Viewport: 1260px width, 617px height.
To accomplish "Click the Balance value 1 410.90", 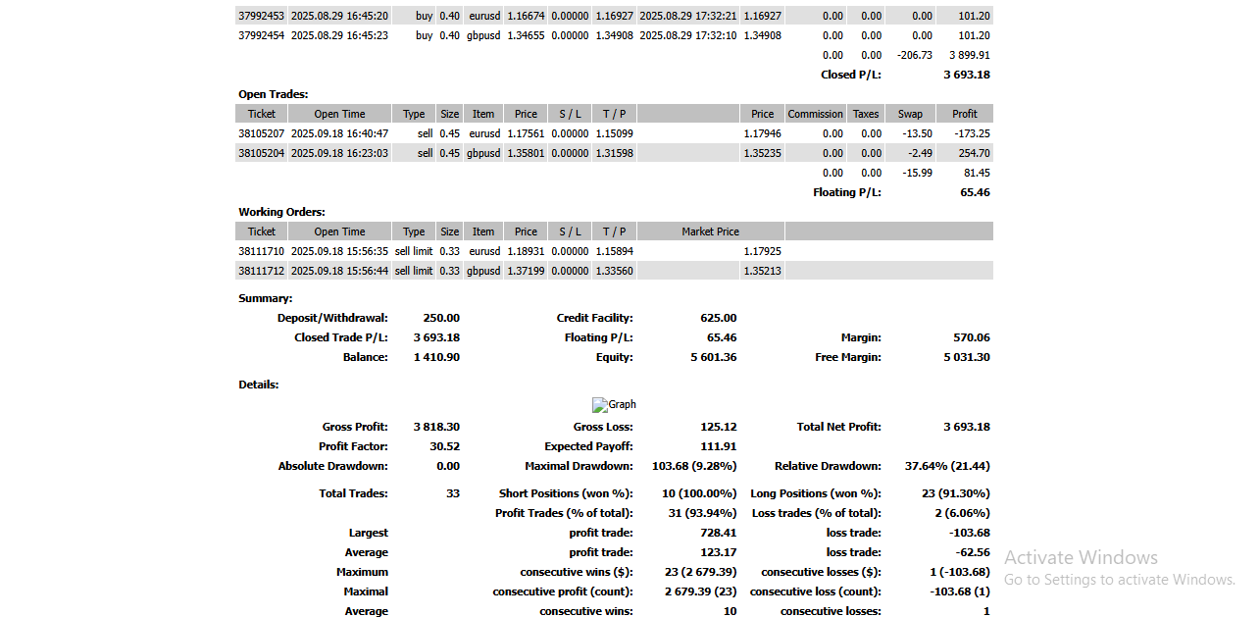I will click(436, 357).
